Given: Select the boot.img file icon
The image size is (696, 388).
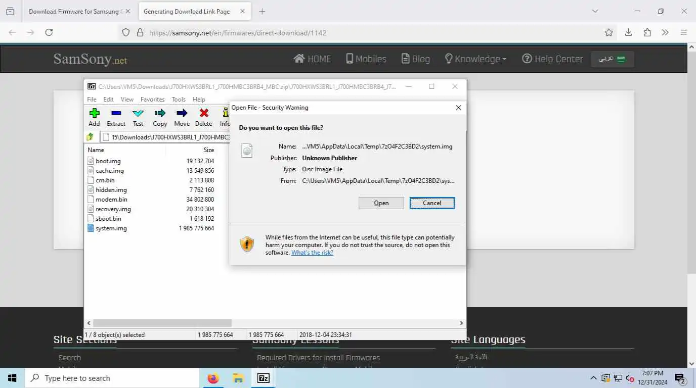Looking at the screenshot, I should 91,161.
